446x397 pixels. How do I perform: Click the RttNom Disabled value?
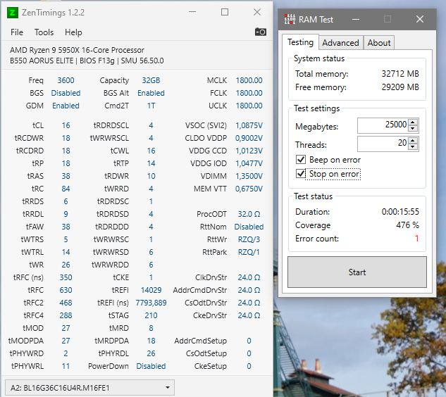pyautogui.click(x=249, y=227)
